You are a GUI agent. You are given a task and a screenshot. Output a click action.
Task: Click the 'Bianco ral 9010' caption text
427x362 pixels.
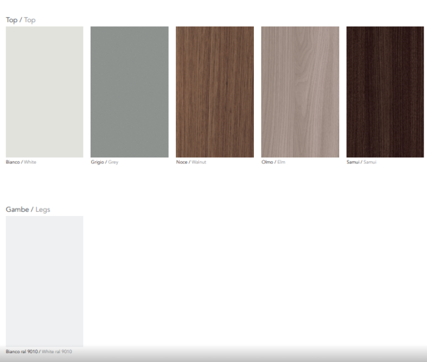coord(22,352)
